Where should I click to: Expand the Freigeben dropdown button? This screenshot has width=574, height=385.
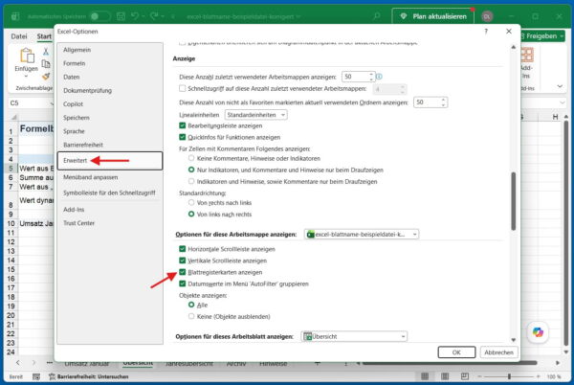pos(561,36)
